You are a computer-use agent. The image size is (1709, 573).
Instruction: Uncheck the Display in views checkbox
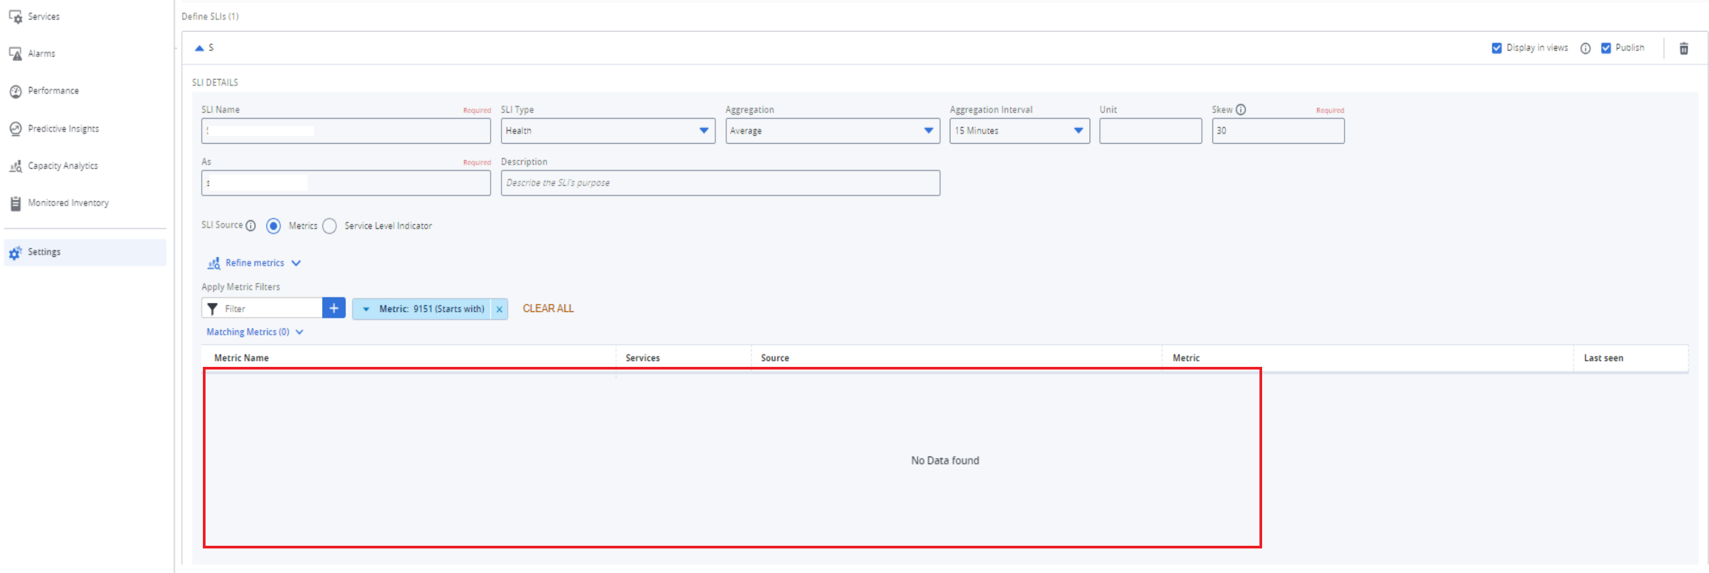(x=1497, y=48)
